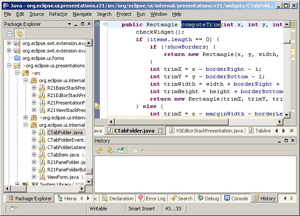Maximize the Package Explorer view
Image resolution: width=300 pixels, height=216 pixels.
tap(82, 24)
